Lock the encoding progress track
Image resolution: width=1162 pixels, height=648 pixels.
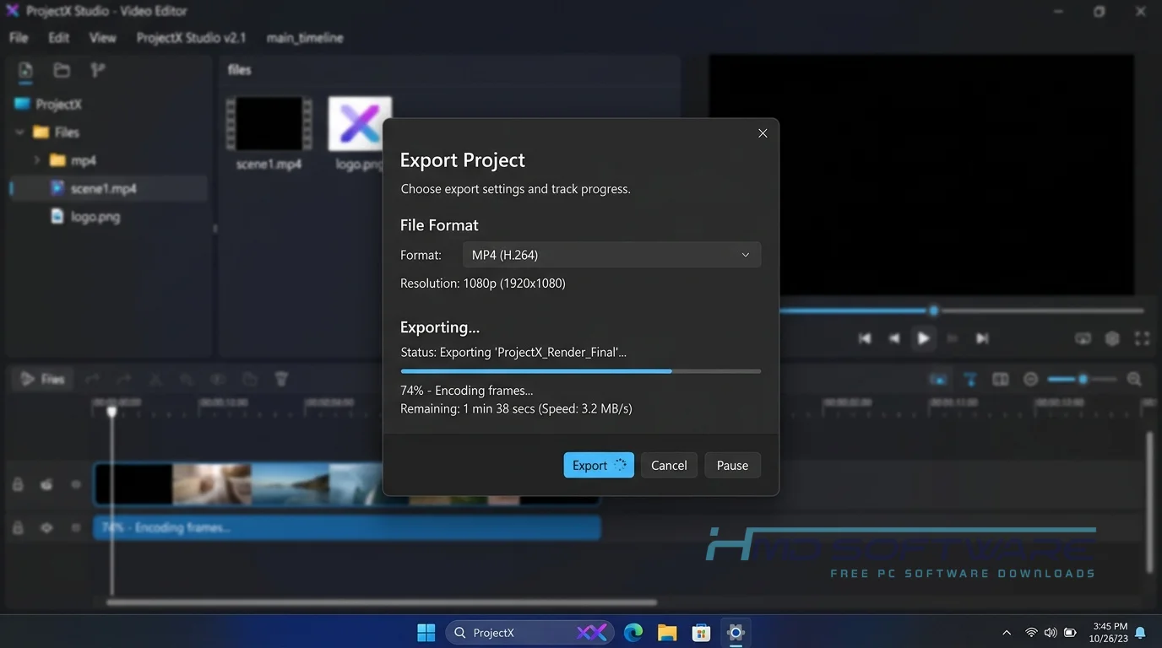click(17, 527)
